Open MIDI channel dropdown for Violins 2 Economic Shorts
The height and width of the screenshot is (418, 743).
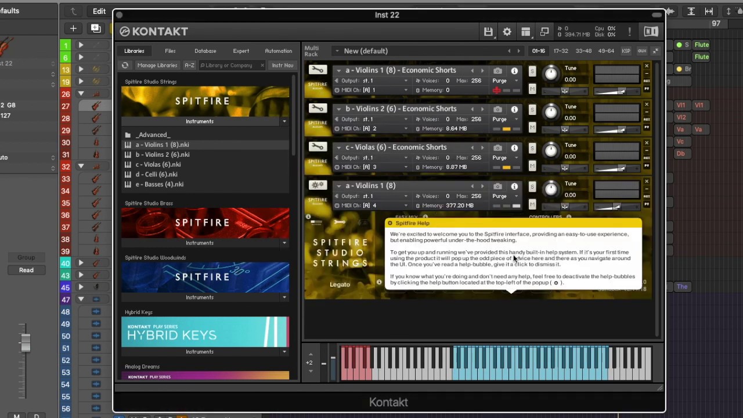pos(406,129)
